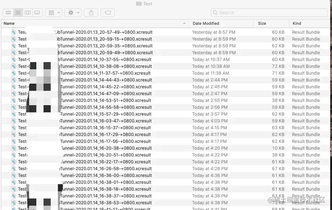Image resolution: width=332 pixels, height=210 pixels.
Task: Switch to list view
Action: (x=18, y=13)
